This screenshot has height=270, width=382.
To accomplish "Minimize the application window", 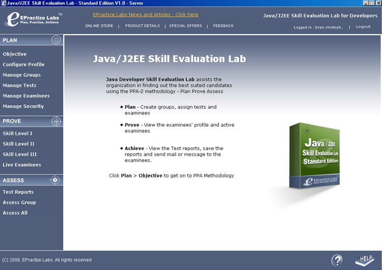I will (x=366, y=3).
